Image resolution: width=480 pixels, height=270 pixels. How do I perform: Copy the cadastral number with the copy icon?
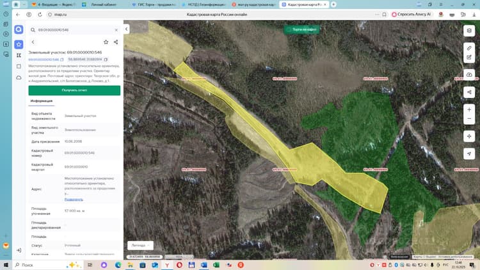click(62, 60)
